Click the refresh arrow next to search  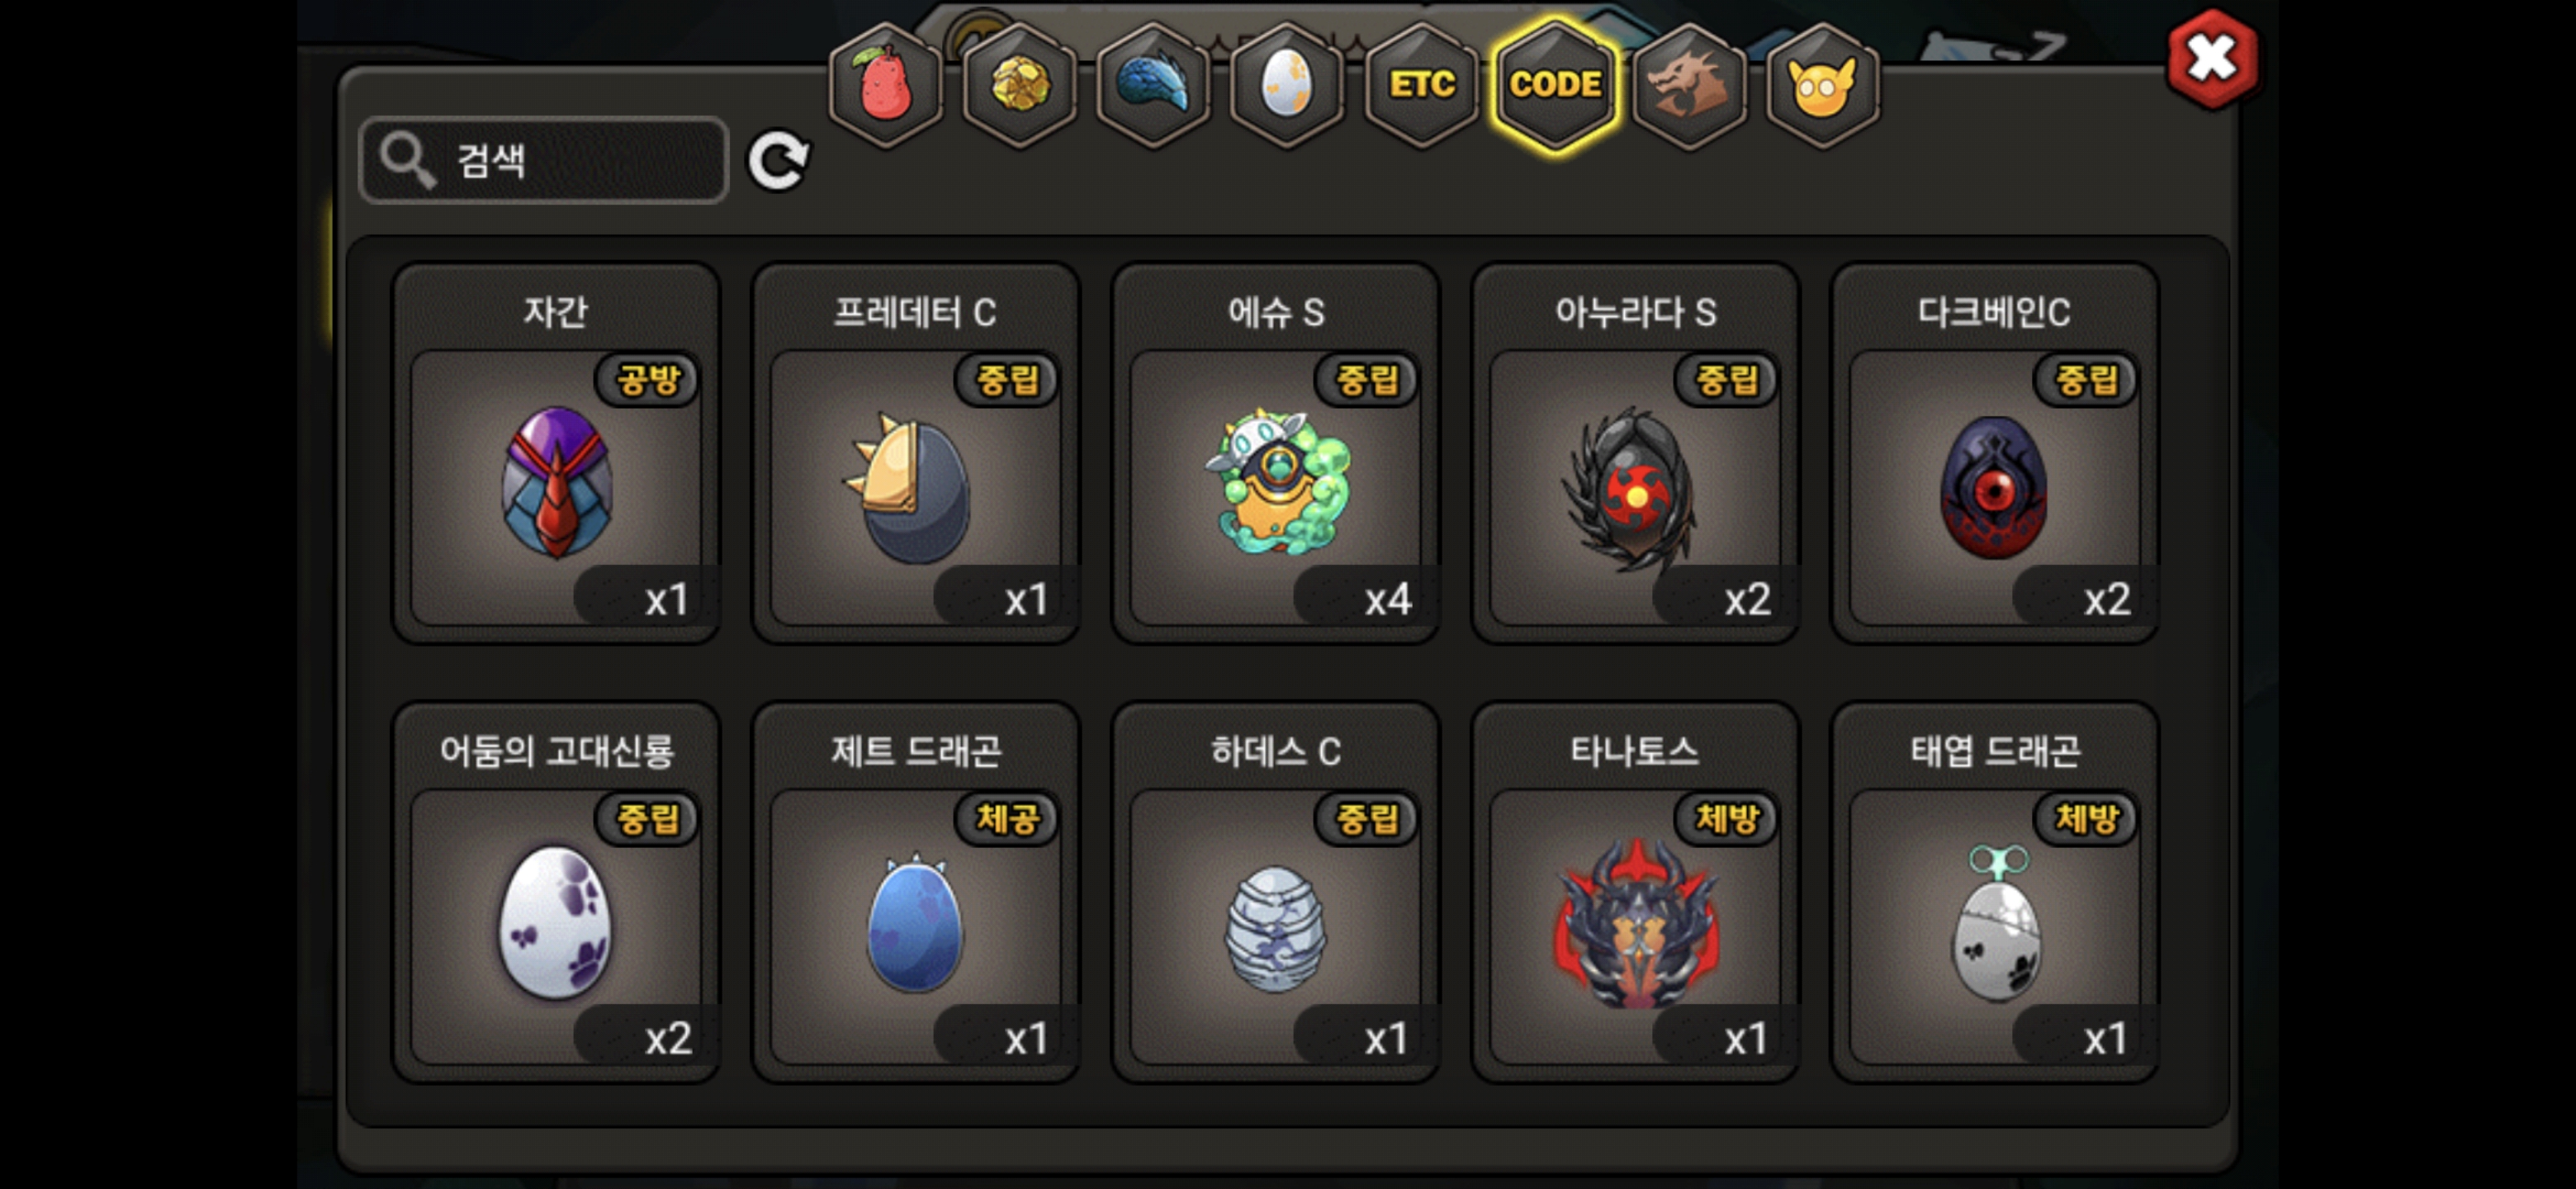tap(778, 160)
